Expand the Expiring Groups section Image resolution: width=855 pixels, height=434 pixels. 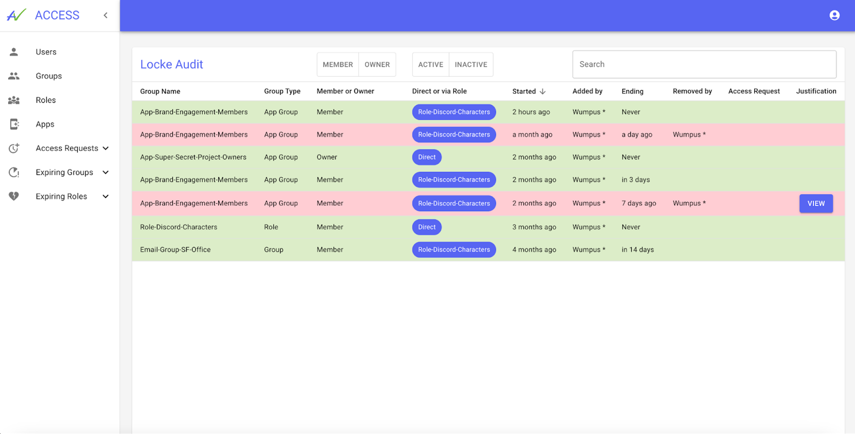coord(106,172)
